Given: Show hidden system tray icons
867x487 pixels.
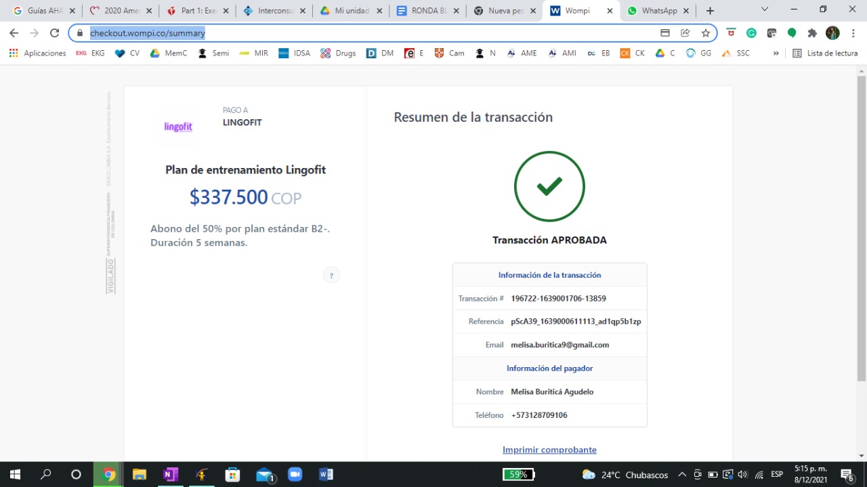Looking at the screenshot, I should pos(682,474).
